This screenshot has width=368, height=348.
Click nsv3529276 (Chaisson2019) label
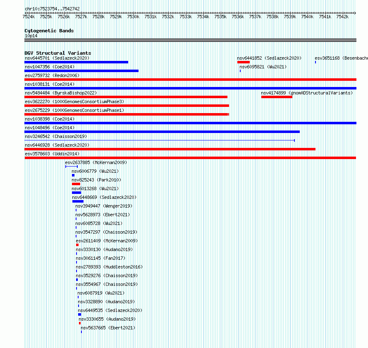pyautogui.click(x=107, y=275)
